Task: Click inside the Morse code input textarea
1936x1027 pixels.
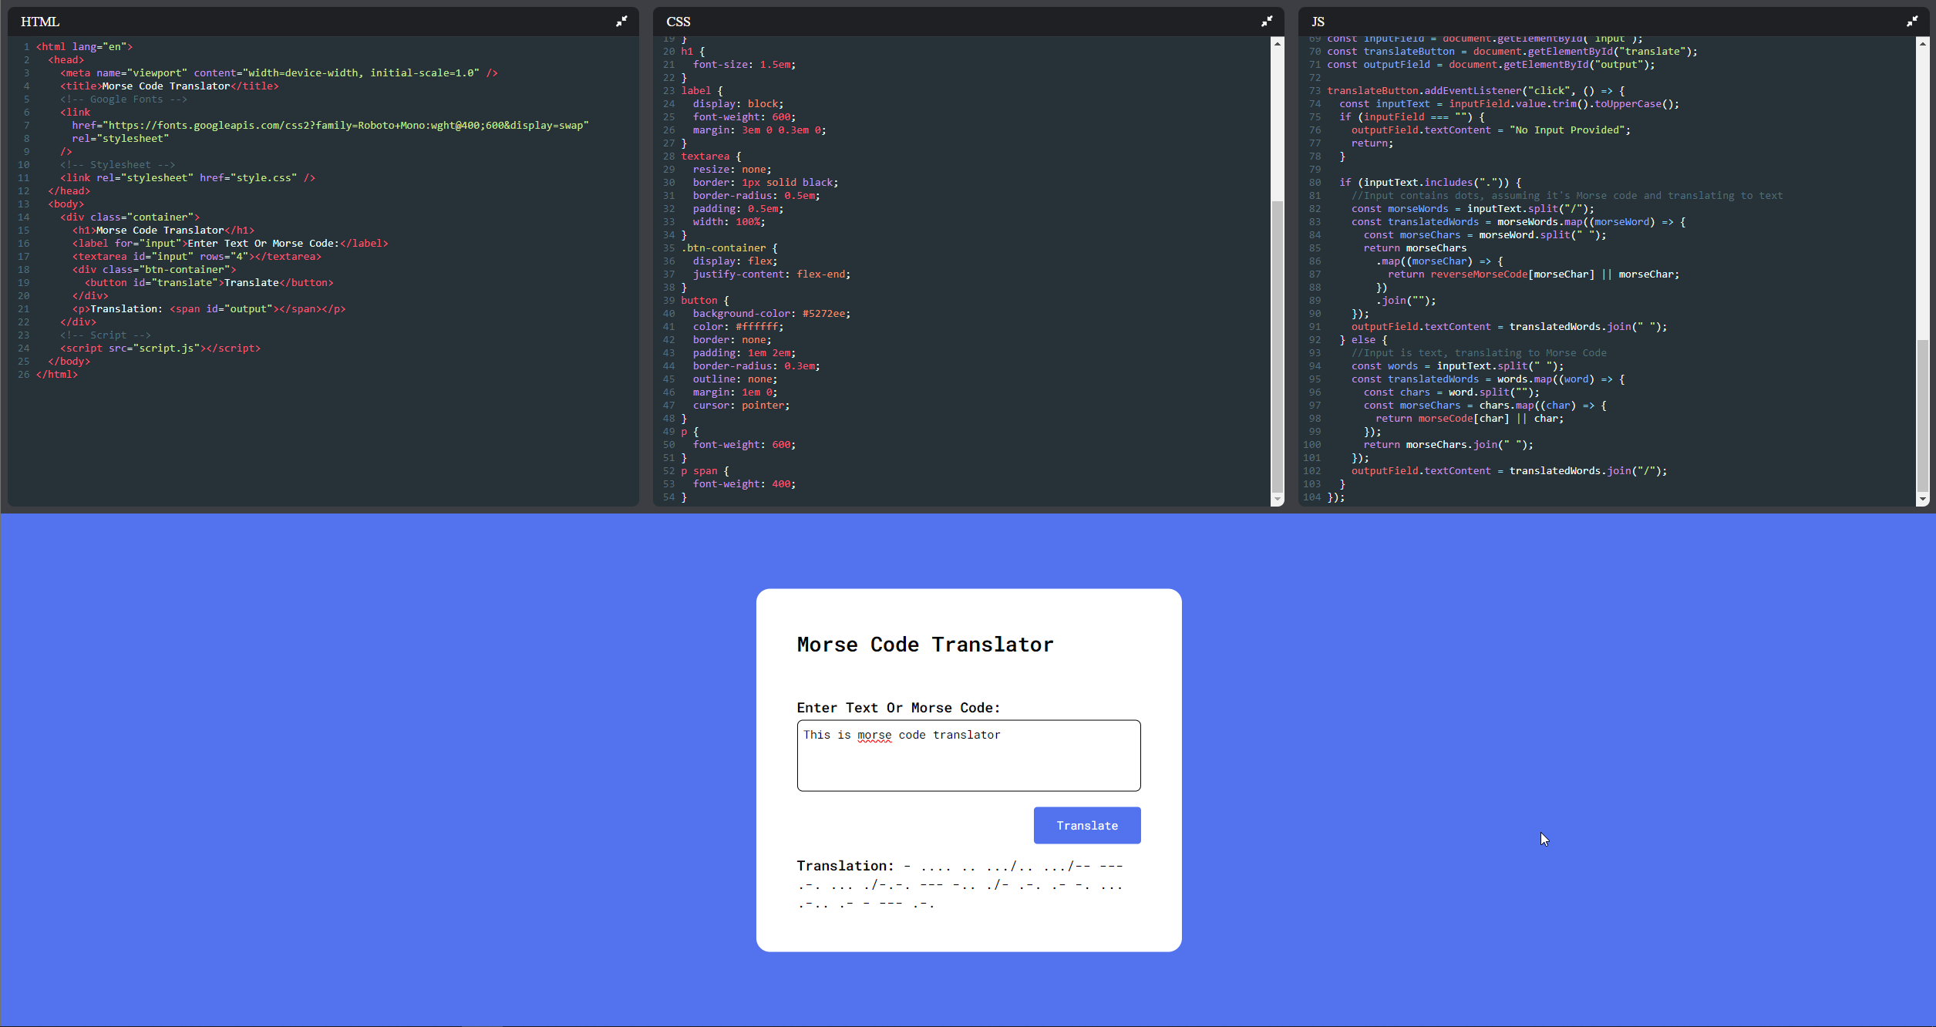Action: (968, 767)
